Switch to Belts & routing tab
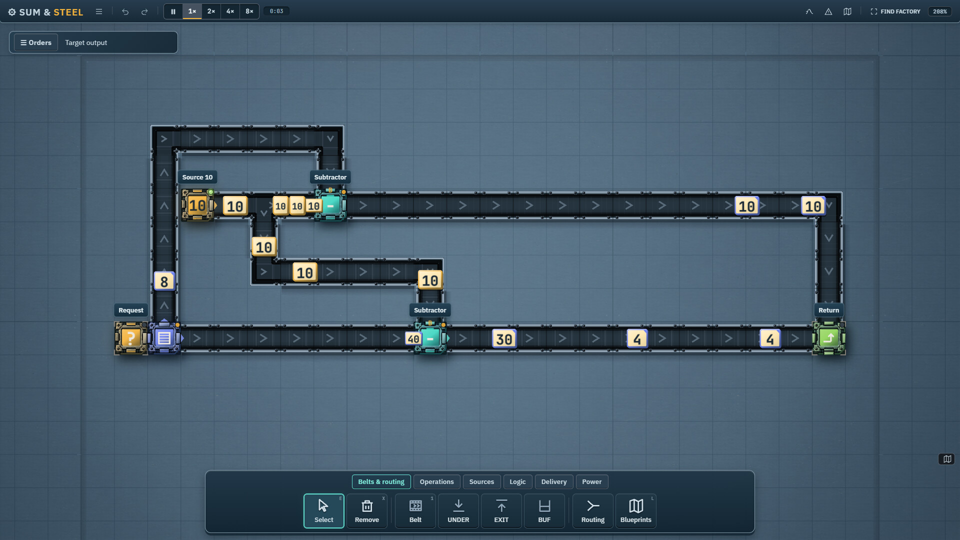 381,481
